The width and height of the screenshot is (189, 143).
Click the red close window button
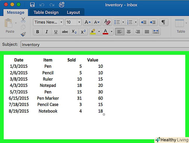6,5
